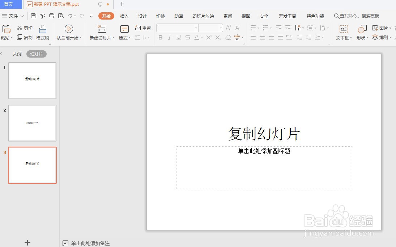Viewport: 396px width, 247px height.
Task: Open the 动画 ribbon tab
Action: 179,16
